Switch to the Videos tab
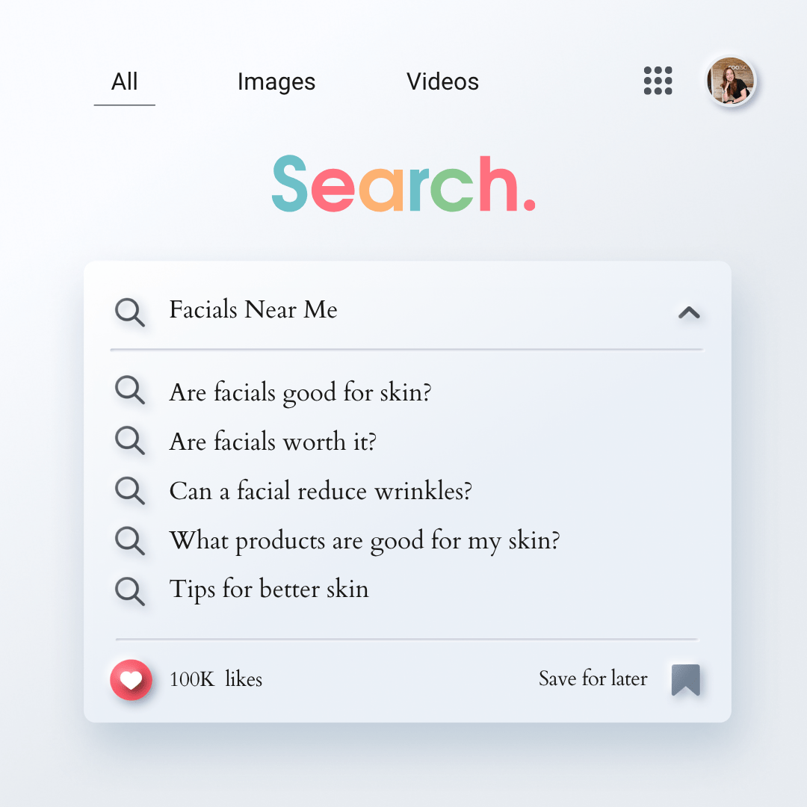Viewport: 807px width, 807px height. [442, 81]
